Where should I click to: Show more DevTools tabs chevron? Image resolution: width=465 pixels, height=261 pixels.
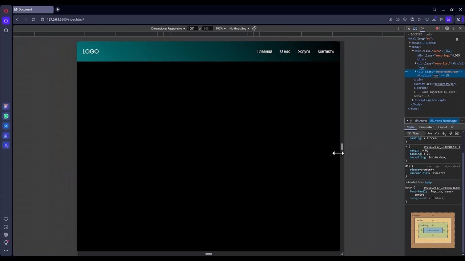[x=422, y=28]
